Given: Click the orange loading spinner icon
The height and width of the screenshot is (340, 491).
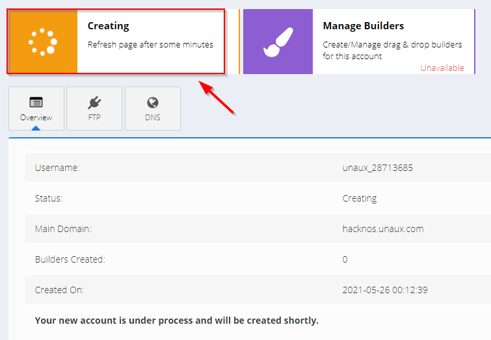Looking at the screenshot, I should click(42, 42).
